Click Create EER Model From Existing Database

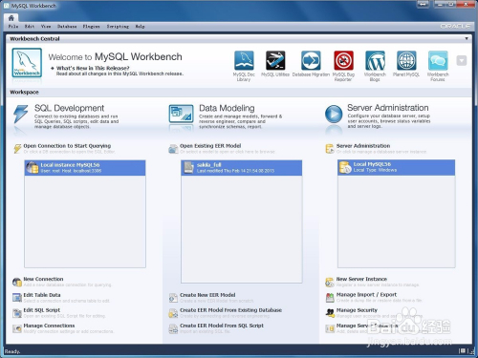[x=230, y=310]
